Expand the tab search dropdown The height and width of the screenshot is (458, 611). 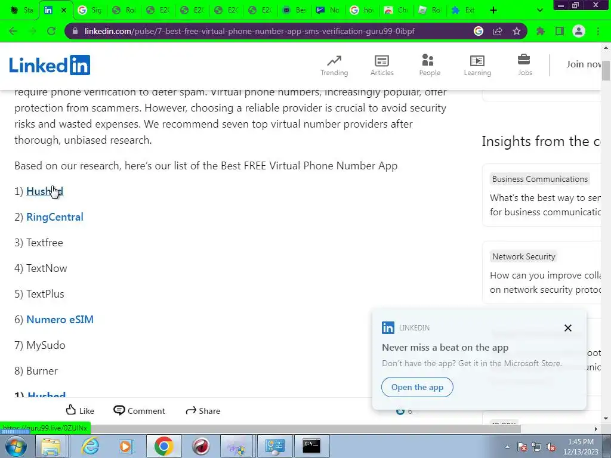[x=539, y=10]
